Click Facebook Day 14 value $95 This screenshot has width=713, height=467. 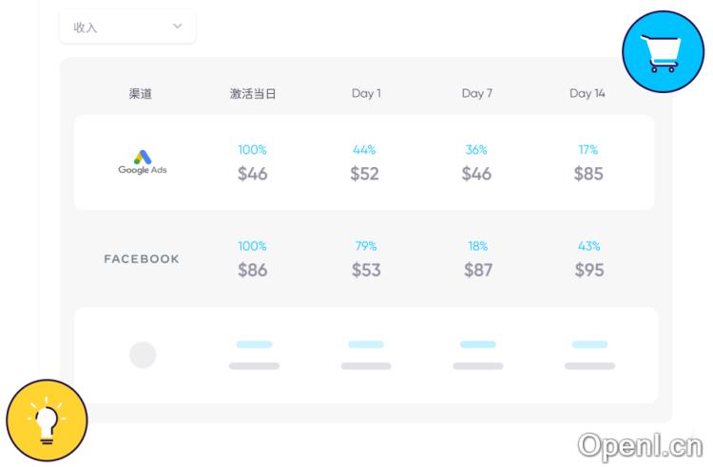588,271
